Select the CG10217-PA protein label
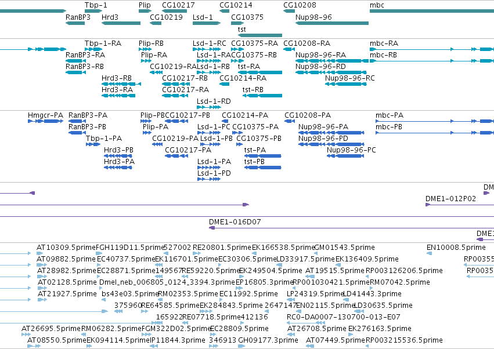Screen dimensions: 494x349 pyautogui.click(x=188, y=150)
